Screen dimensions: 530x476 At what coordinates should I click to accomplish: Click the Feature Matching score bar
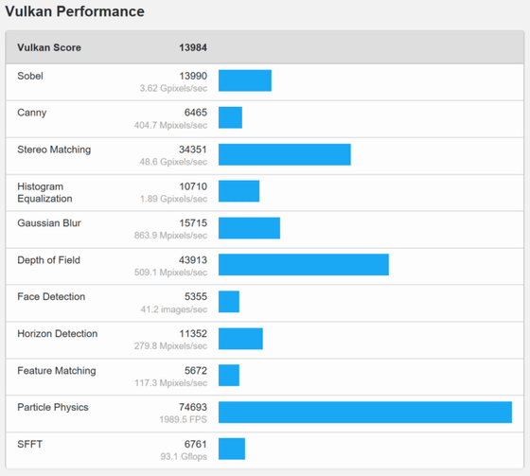pos(229,376)
